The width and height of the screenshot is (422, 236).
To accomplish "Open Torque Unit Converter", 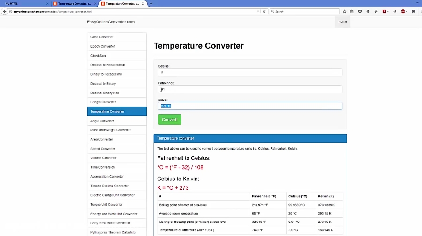I will coord(117,204).
